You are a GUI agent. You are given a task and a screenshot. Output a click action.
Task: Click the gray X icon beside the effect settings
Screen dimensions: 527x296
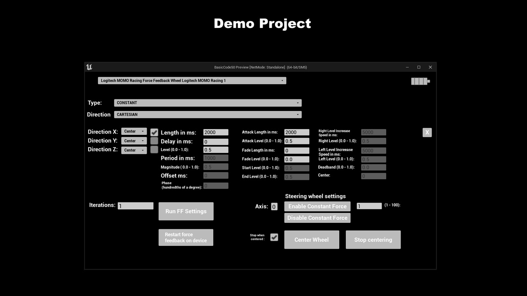(x=427, y=132)
